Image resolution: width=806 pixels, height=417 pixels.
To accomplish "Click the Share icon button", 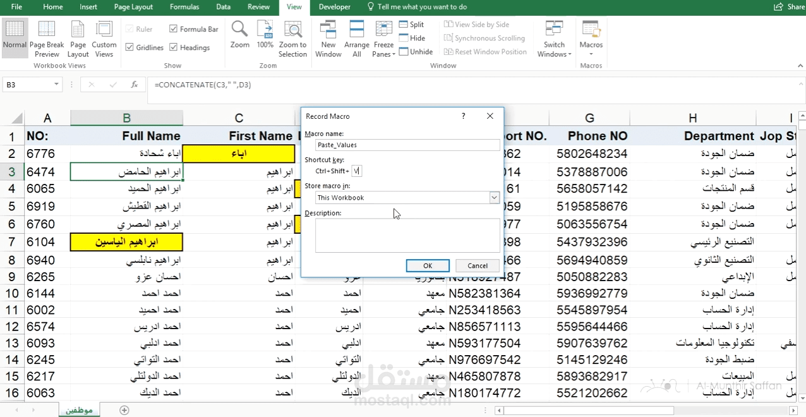I will click(790, 7).
